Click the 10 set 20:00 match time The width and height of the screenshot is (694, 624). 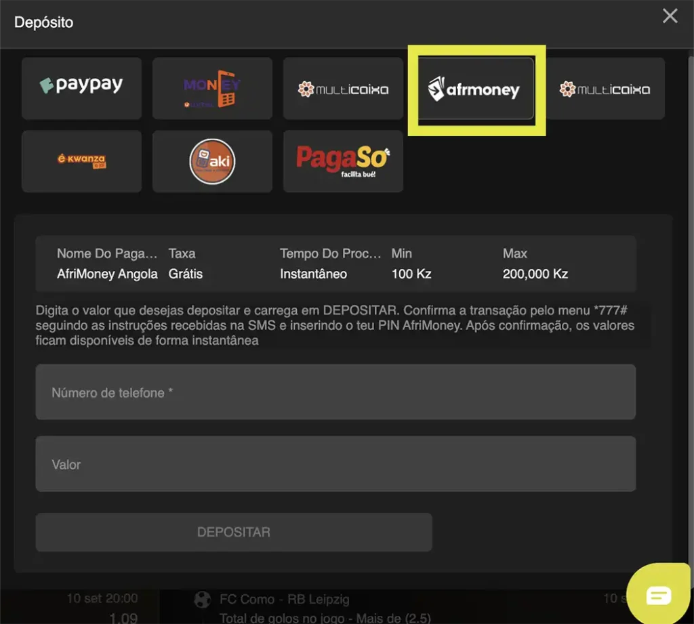tap(102, 598)
